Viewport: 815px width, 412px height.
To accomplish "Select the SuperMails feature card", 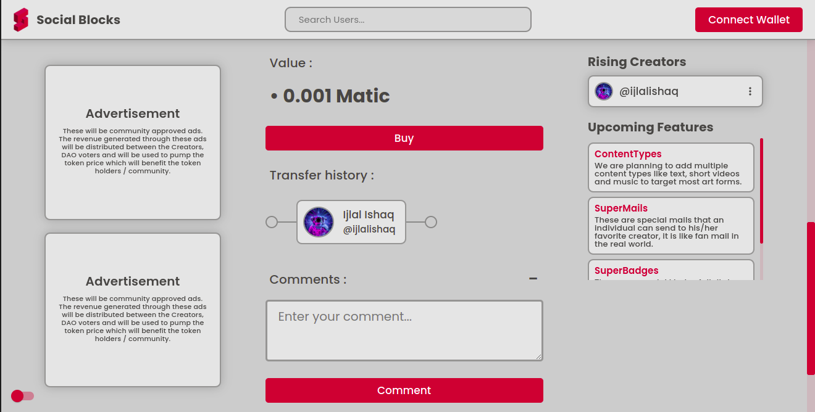I will [x=671, y=226].
